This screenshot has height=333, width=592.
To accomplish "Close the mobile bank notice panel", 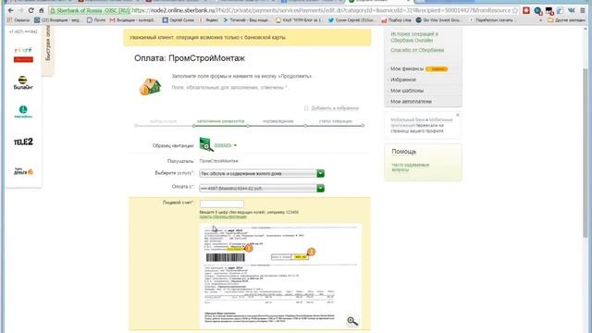I will 458,115.
